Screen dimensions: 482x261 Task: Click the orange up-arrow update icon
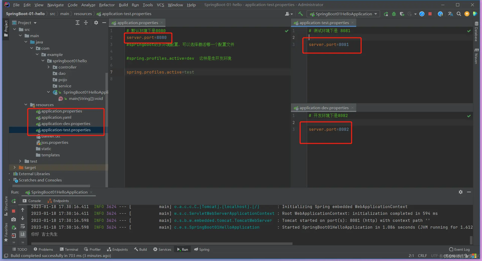pyautogui.click(x=467, y=14)
